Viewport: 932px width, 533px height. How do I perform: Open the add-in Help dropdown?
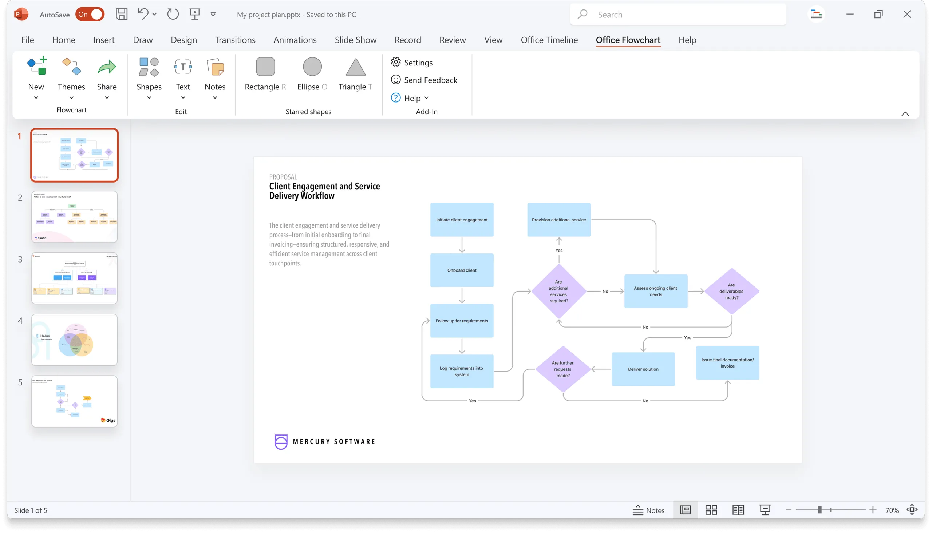coord(410,98)
